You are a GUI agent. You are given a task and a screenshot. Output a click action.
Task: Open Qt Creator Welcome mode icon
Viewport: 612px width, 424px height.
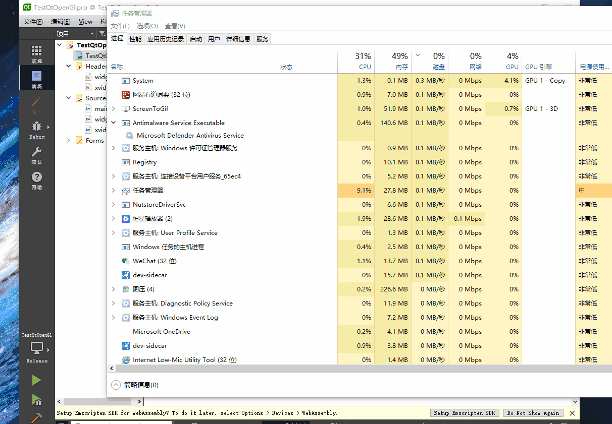pos(36,51)
